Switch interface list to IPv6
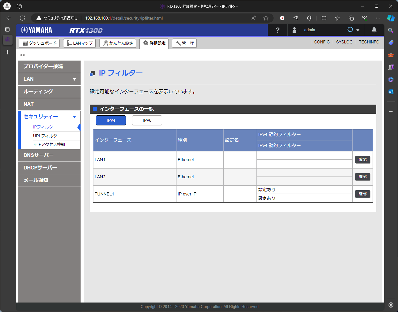Viewport: 398px width, 312px height. tap(147, 121)
